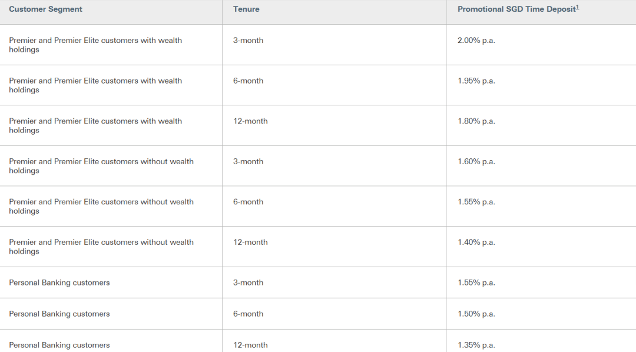
Task: Click the Tenure column header
Action: pyautogui.click(x=246, y=9)
